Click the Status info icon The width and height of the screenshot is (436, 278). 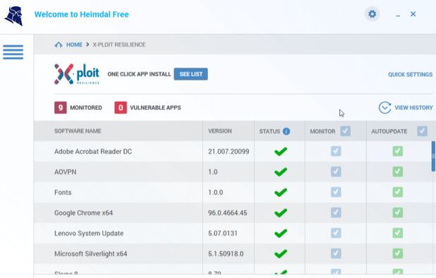pyautogui.click(x=286, y=131)
